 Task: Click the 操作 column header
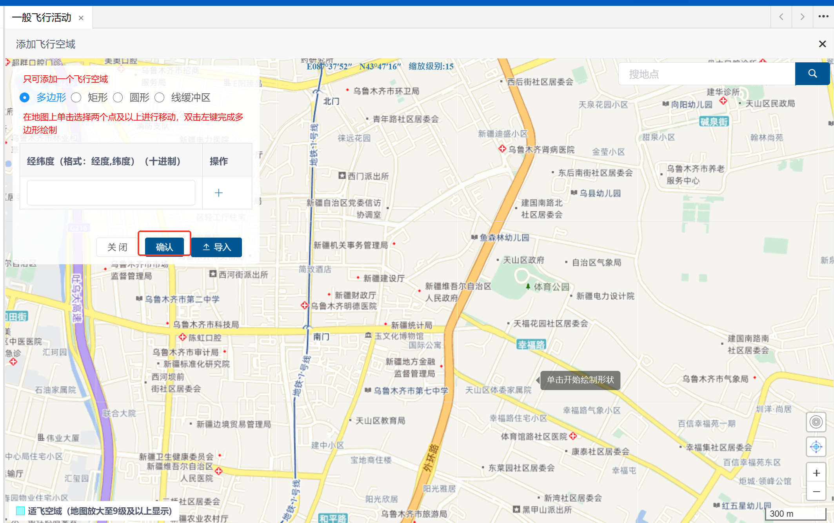[x=218, y=161]
